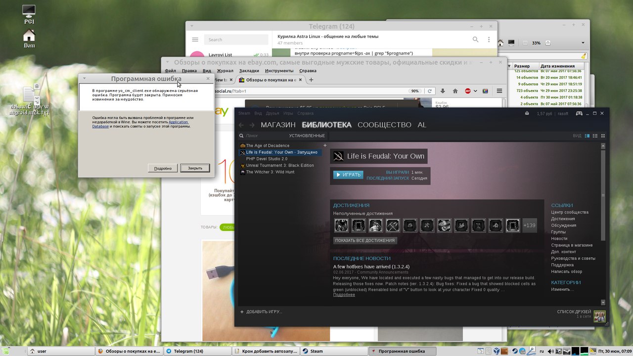Open Firefox downloads arrow icon
Viewport: 633px width, 356px height.
(443, 91)
